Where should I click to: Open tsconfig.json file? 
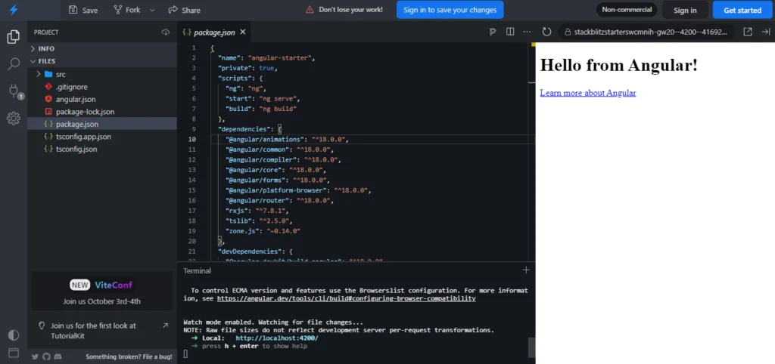(x=102, y=149)
